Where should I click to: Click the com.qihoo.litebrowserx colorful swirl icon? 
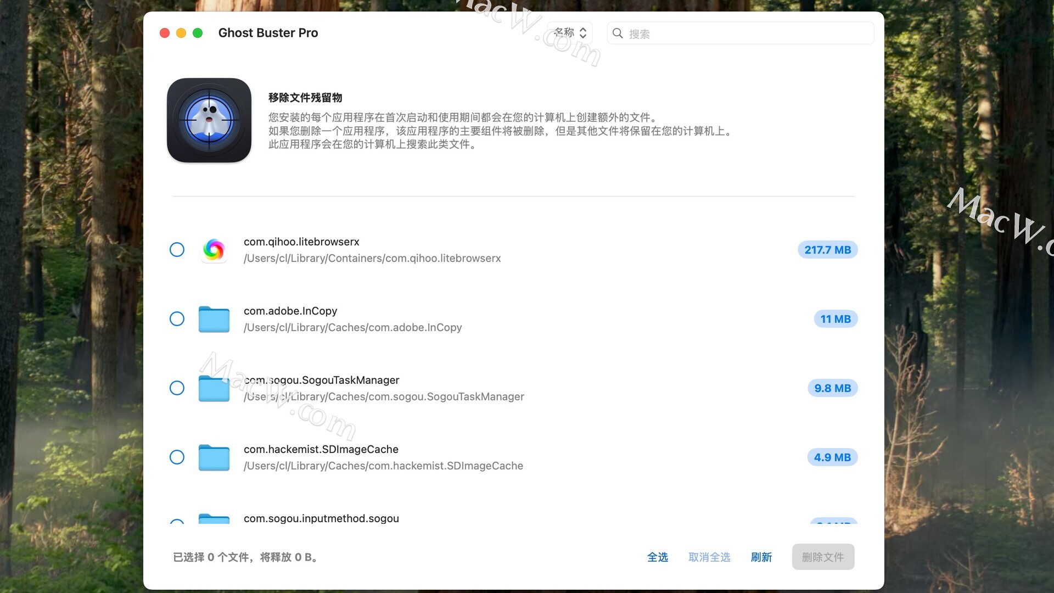[x=214, y=250]
